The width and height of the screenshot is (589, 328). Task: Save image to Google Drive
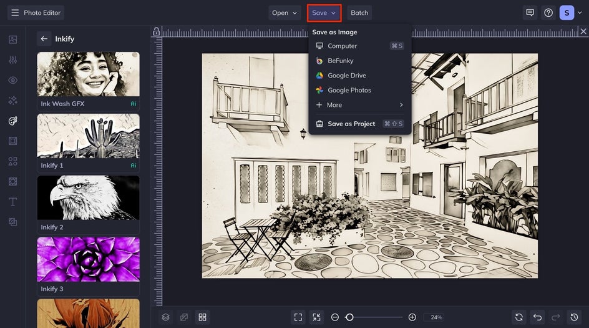[x=359, y=75]
